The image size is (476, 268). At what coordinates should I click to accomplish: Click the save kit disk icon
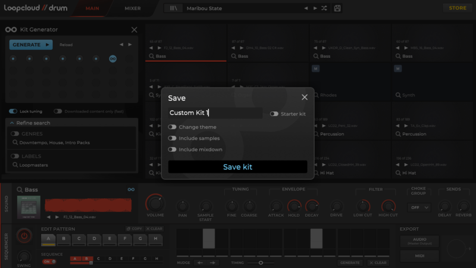[338, 8]
